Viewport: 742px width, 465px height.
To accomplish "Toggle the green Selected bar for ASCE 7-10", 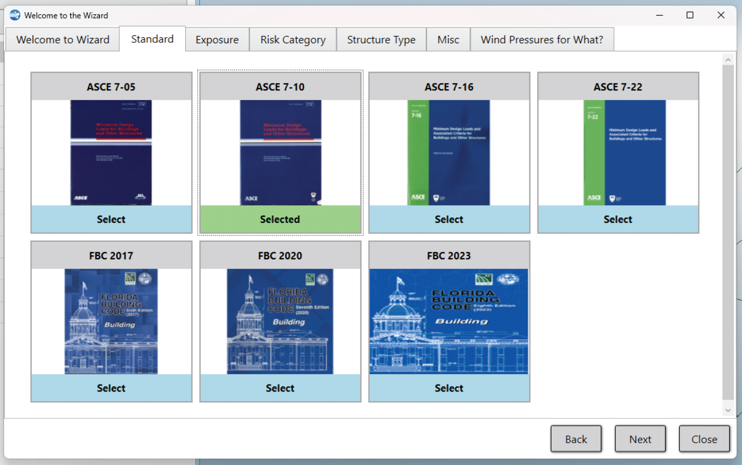I will click(x=280, y=219).
